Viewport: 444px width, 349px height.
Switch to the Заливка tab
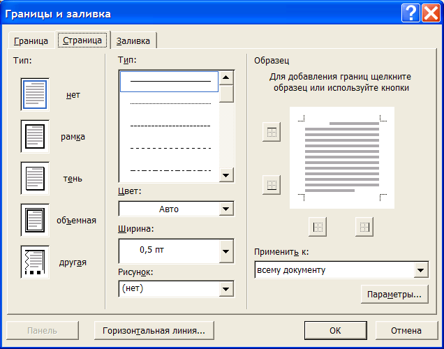tap(133, 40)
